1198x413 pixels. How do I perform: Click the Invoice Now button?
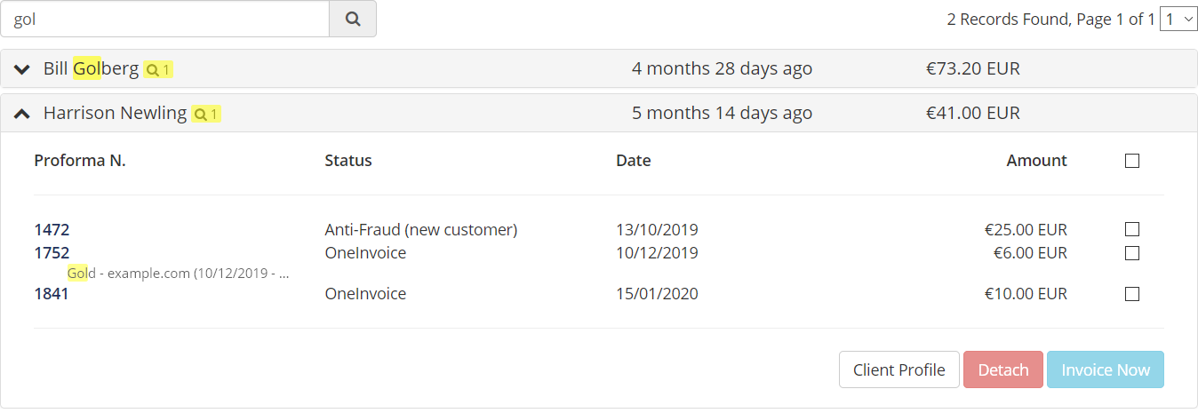(1105, 369)
